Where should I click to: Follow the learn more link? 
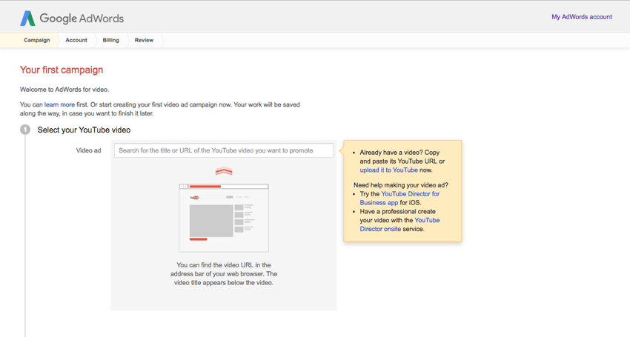[x=59, y=104]
